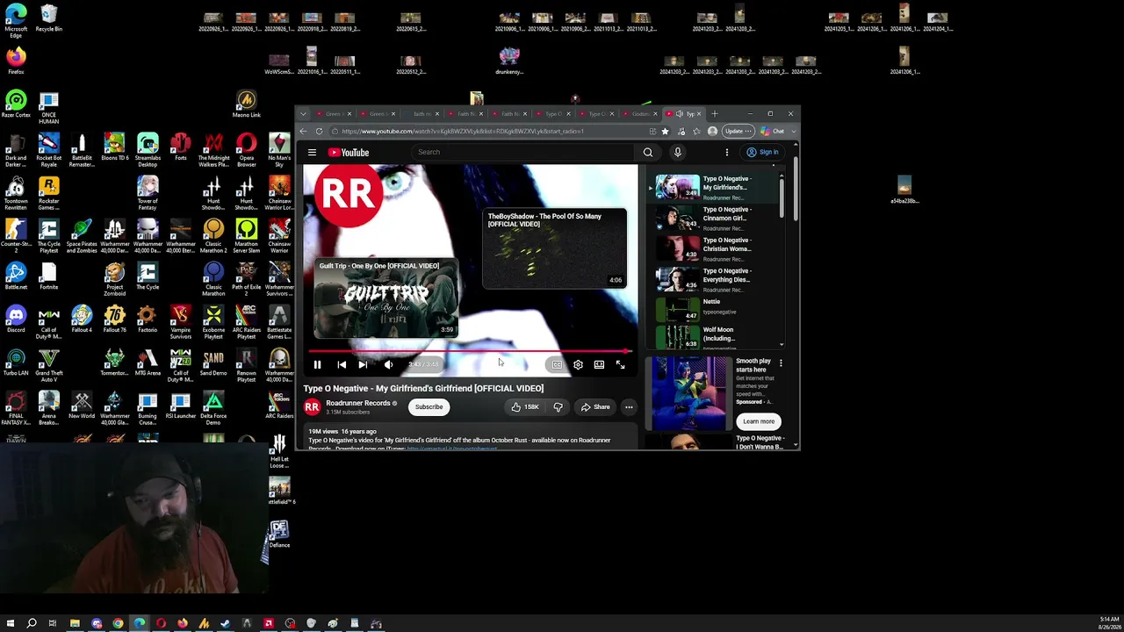Toggle closed captions on the player

[x=557, y=364]
